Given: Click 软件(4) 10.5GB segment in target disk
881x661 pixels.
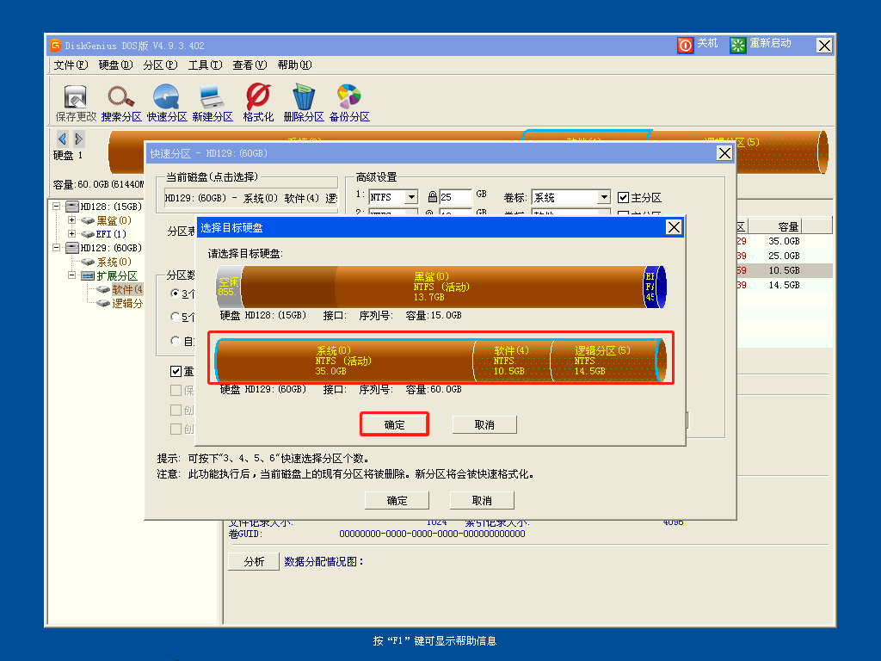Looking at the screenshot, I should click(512, 361).
